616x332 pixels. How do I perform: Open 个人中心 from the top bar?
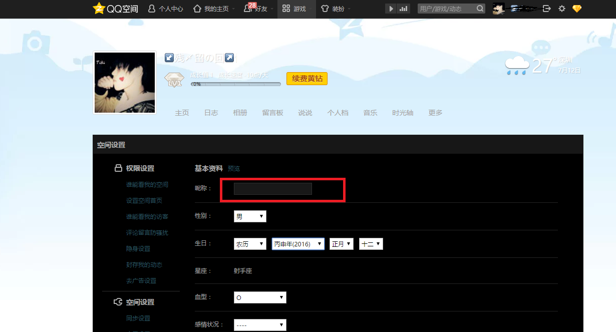point(165,9)
